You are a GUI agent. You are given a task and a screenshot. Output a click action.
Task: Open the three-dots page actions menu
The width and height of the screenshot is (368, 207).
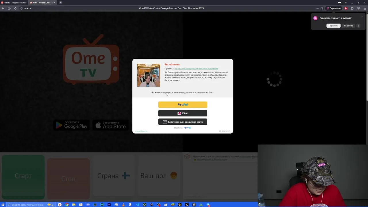click(317, 8)
